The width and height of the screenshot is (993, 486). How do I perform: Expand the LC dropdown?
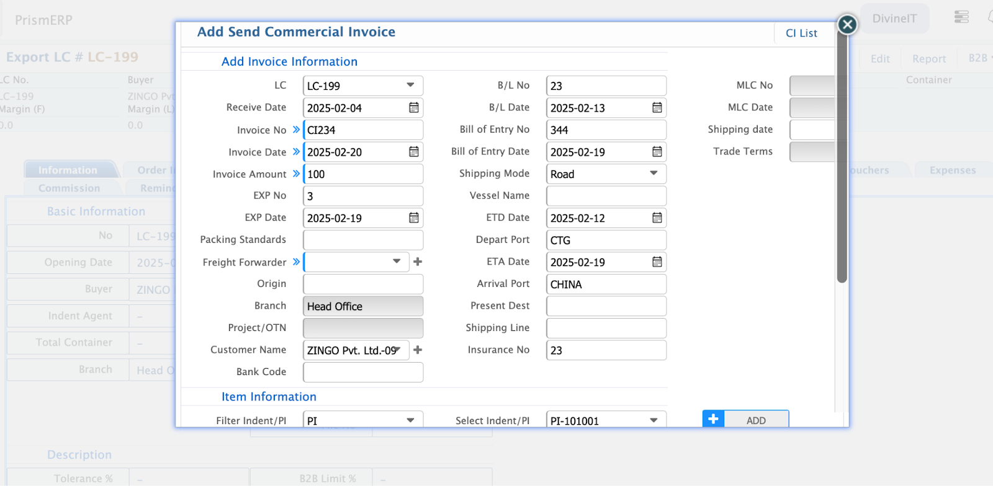410,86
